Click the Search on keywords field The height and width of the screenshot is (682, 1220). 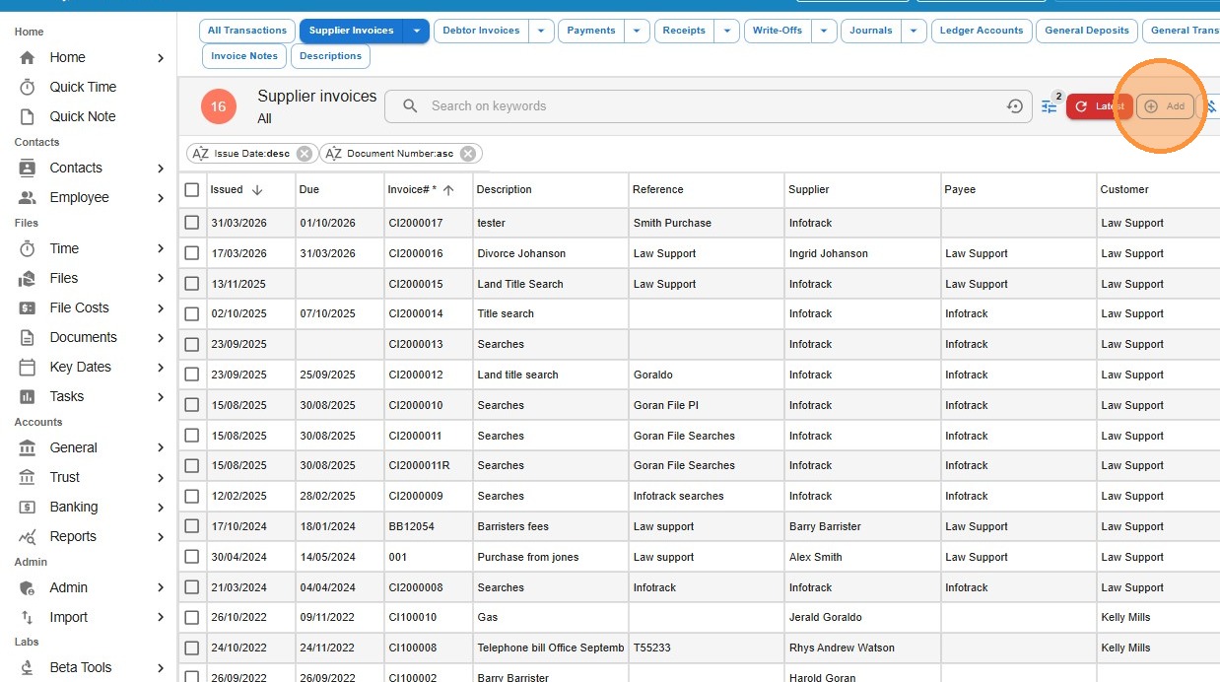pyautogui.click(x=710, y=106)
